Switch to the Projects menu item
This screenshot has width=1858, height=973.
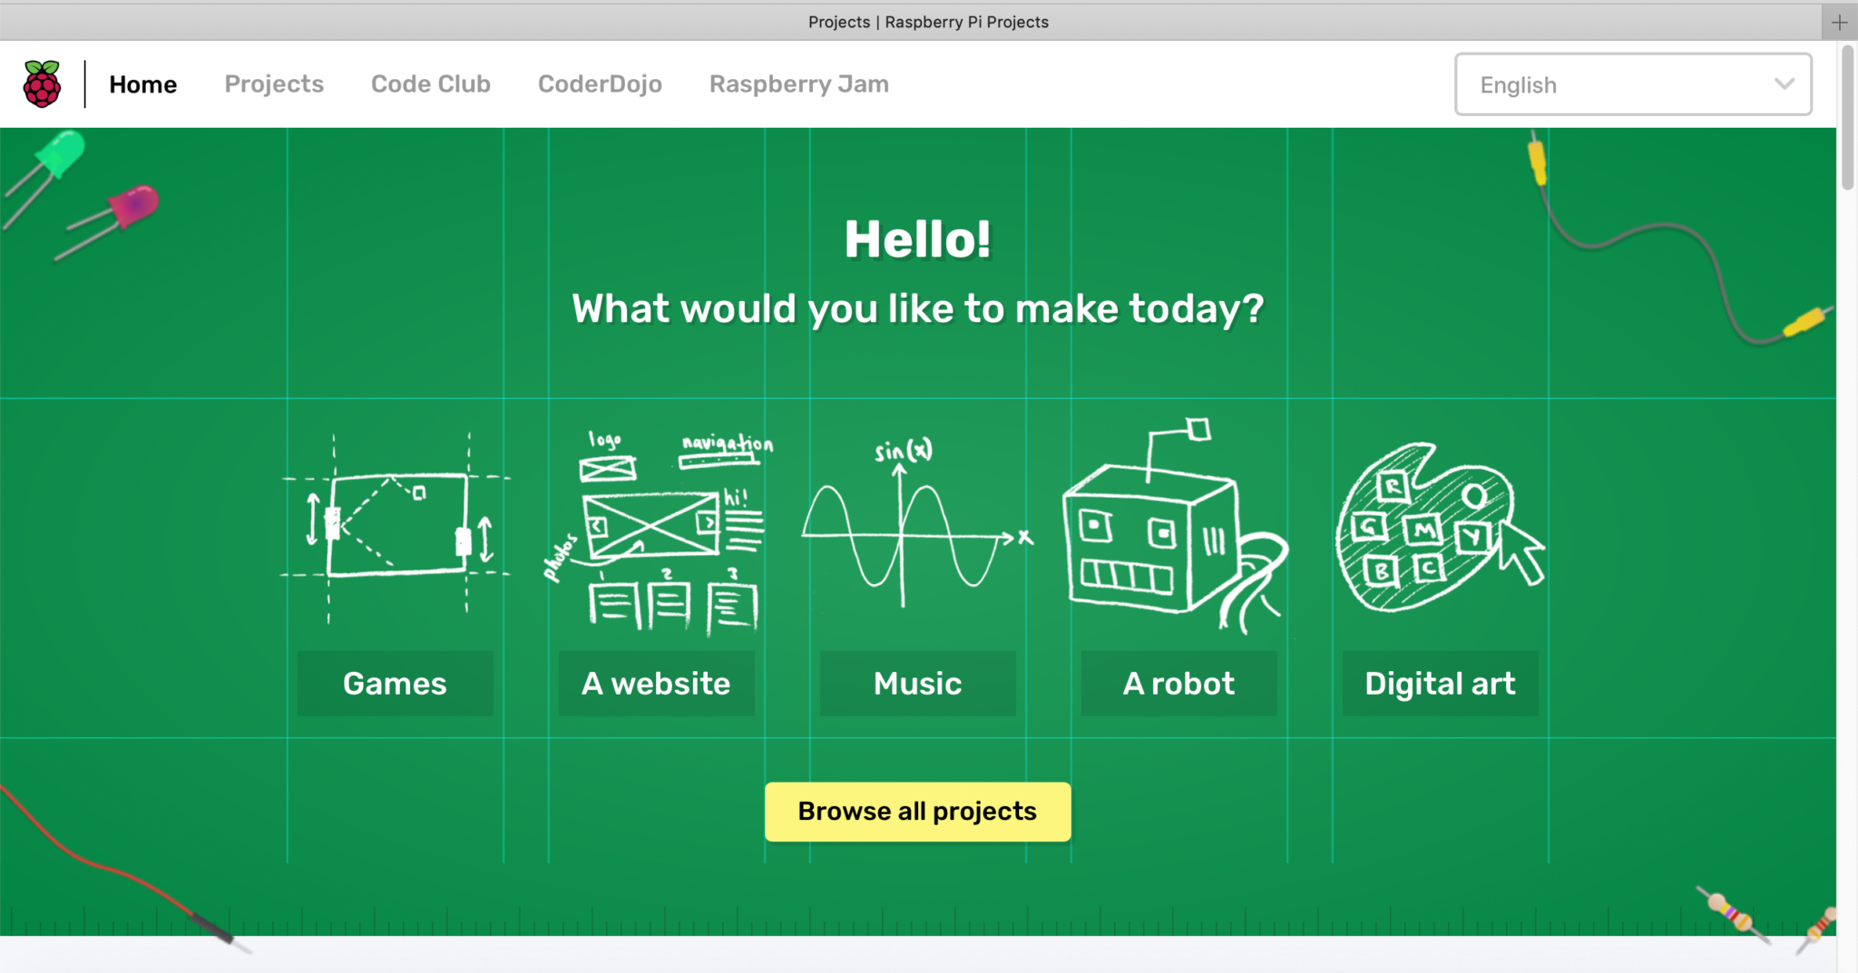274,83
